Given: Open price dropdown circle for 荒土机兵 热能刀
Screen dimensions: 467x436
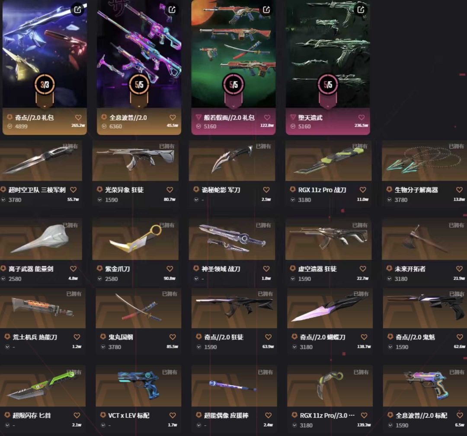Looking at the screenshot, I should point(7,347).
